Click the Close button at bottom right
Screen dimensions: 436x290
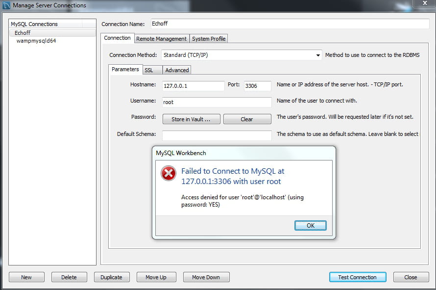(x=411, y=277)
